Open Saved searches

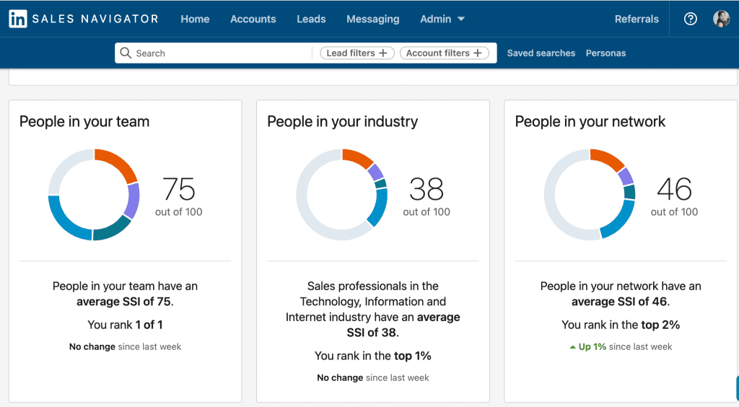541,53
